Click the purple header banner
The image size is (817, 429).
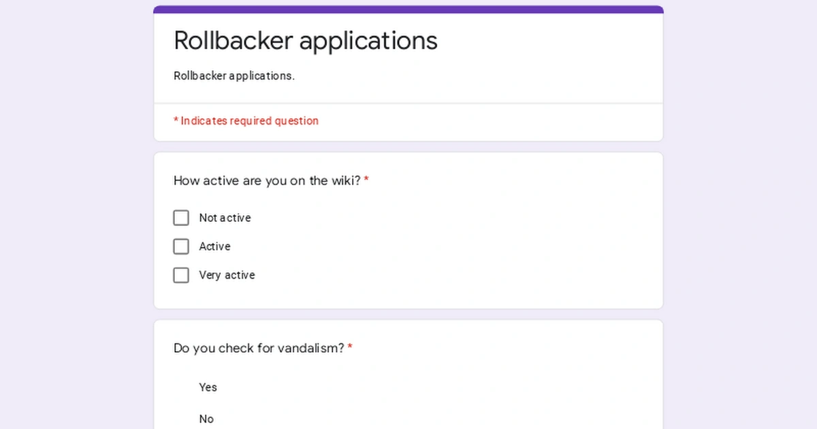point(408,8)
